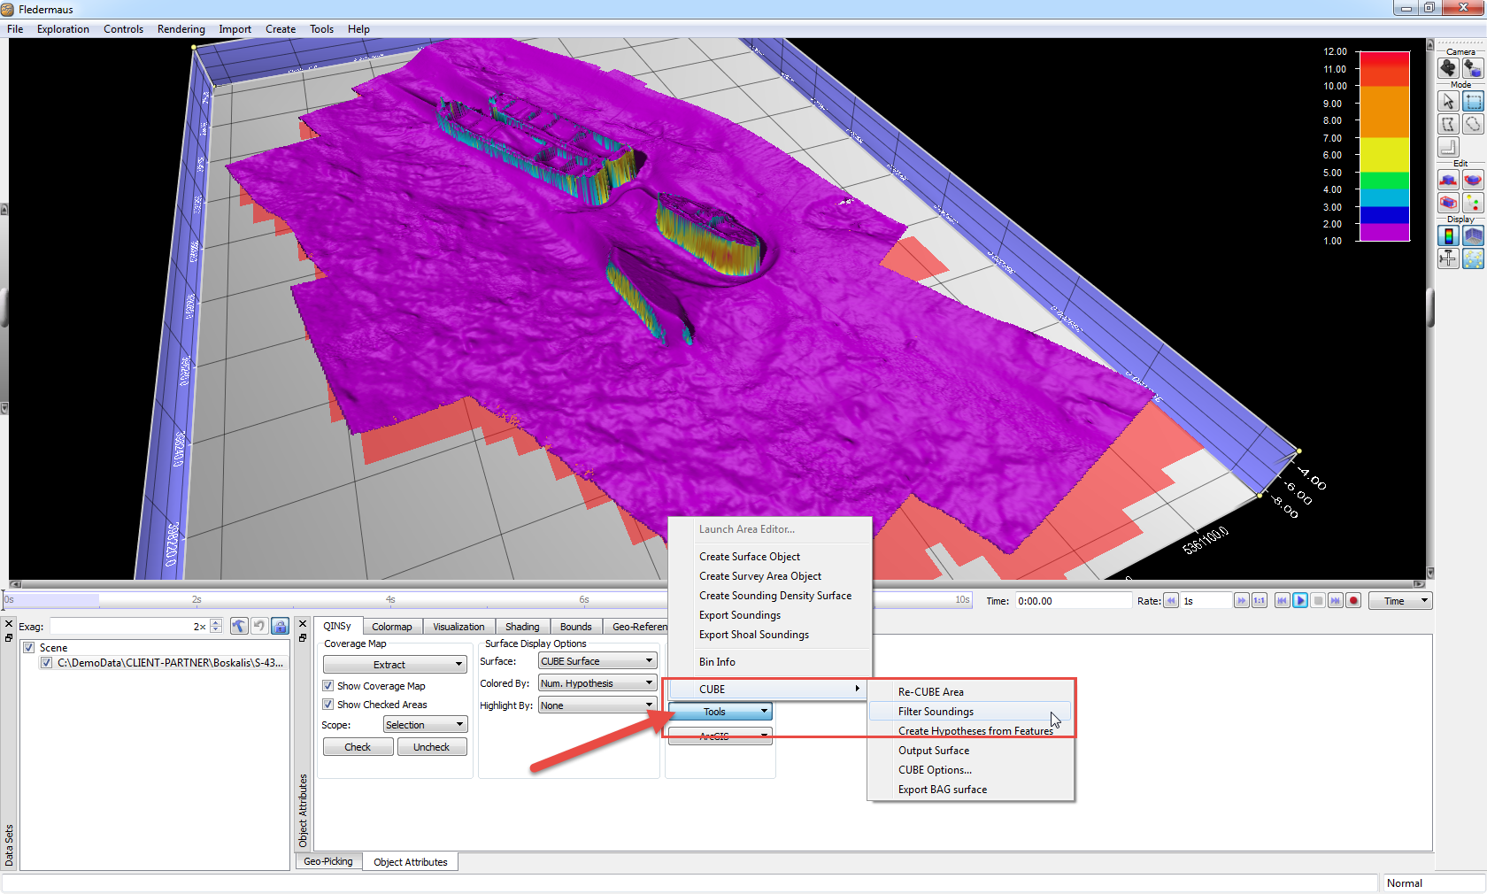This screenshot has width=1487, height=894.
Task: Choose Filter Soundings from CUBE submenu
Action: (936, 712)
